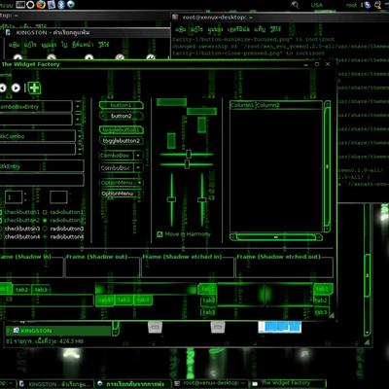This screenshot has width=389, height=389.
Task: Click the gtkCombo text field
Action: point(37,136)
